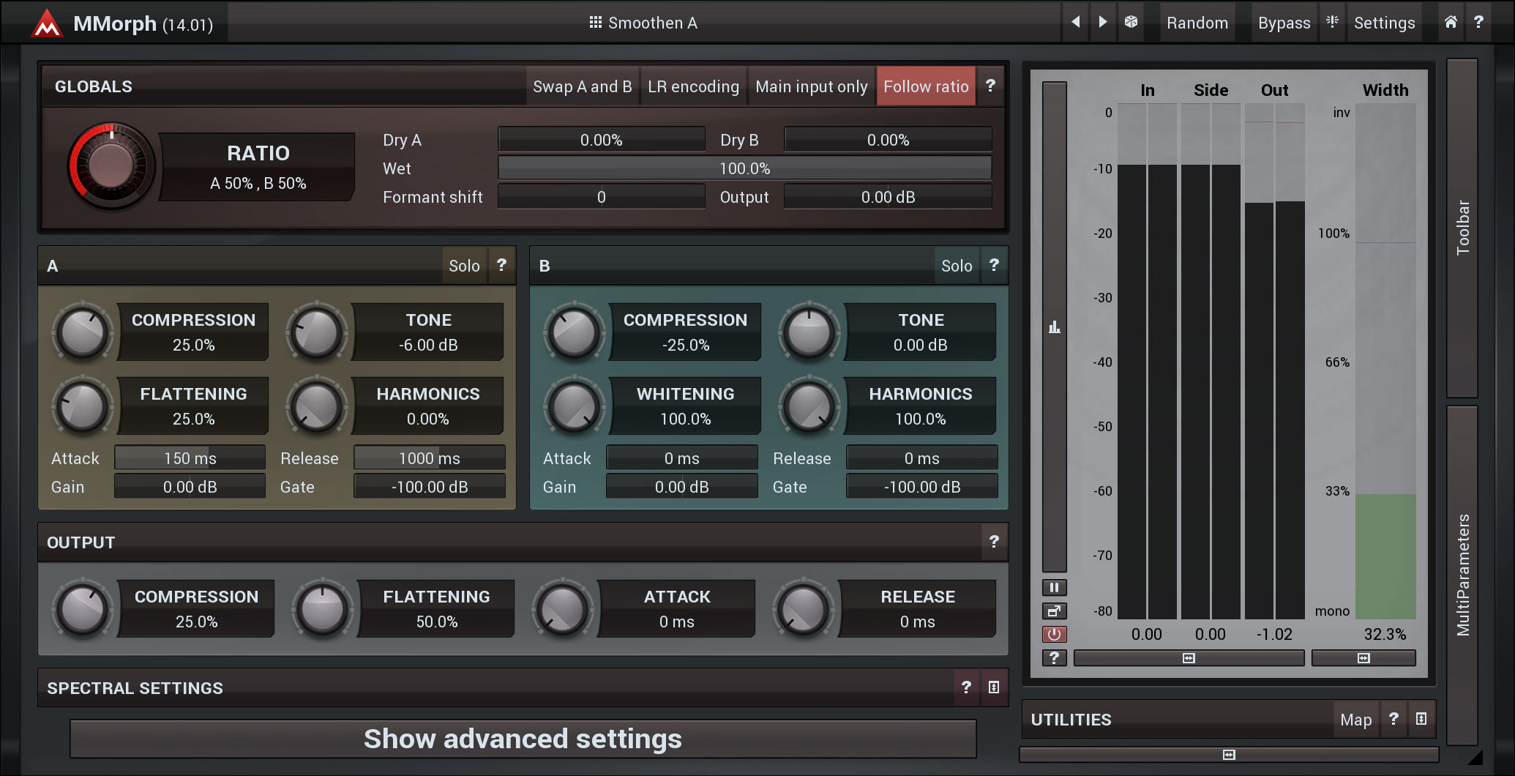
Task: Open the meter help question mark
Action: (x=1055, y=657)
